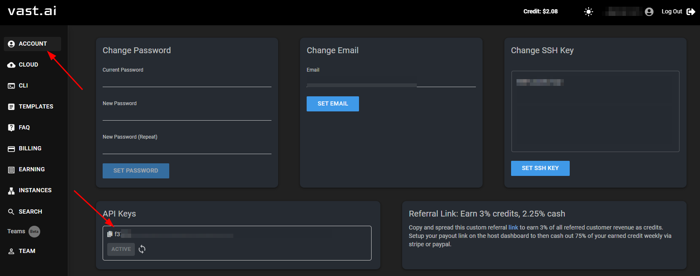Click the Set Password button
700x276 pixels.
(x=136, y=171)
